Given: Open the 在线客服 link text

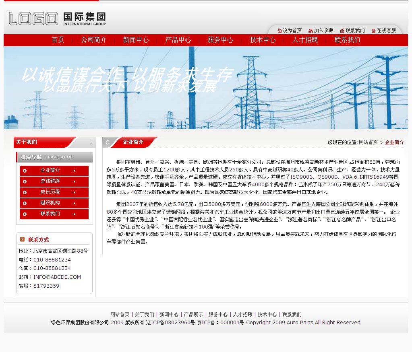Looking at the screenshot, I should [x=386, y=31].
